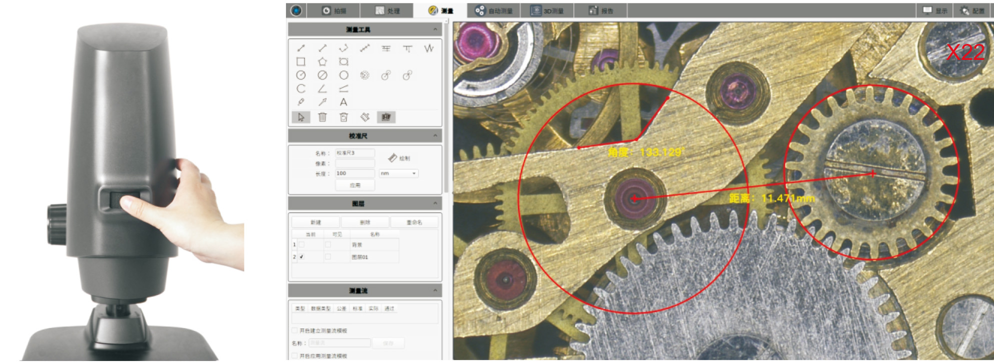Click the 名称 field containing 校准尺3
Image resolution: width=994 pixels, height=362 pixels.
355,153
